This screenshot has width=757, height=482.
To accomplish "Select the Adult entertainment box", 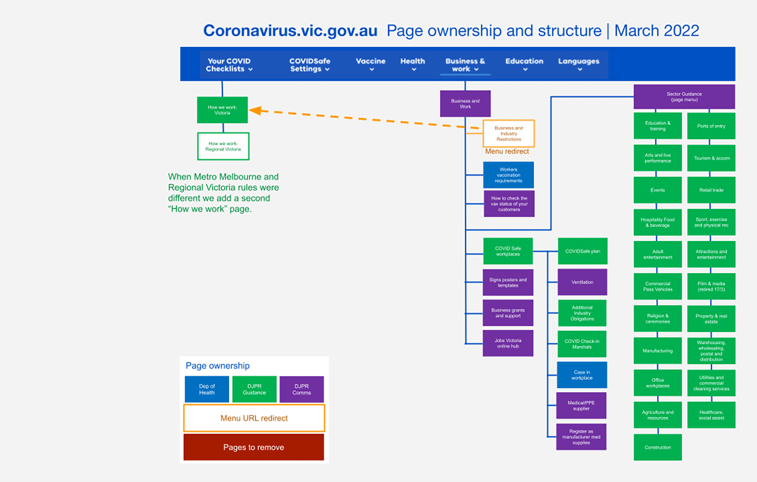I will point(658,254).
